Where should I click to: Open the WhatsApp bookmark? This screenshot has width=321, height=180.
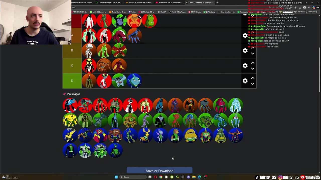209,12
